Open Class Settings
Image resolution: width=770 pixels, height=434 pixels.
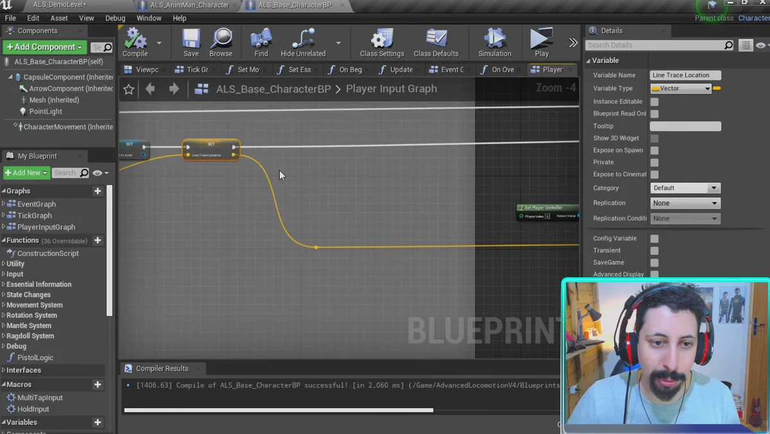click(382, 39)
